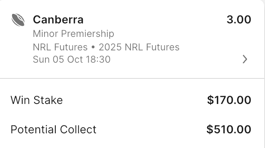Click the 3.00 odds value
This screenshot has height=148, width=265.
(x=239, y=19)
